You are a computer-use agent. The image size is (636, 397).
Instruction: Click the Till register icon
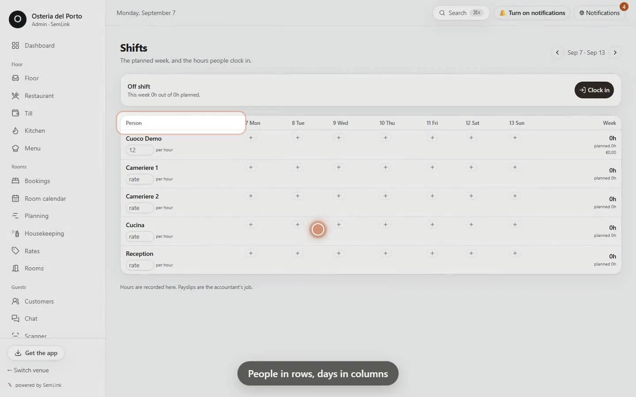(15, 113)
